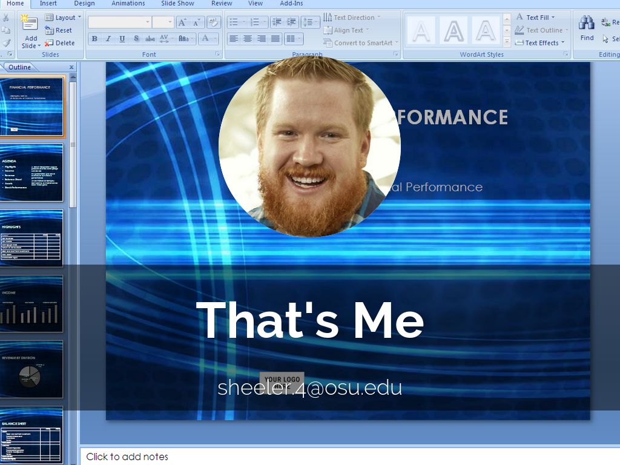Switch to the Animations ribbon tab
Screen dimensions: 620x465
click(x=128, y=4)
